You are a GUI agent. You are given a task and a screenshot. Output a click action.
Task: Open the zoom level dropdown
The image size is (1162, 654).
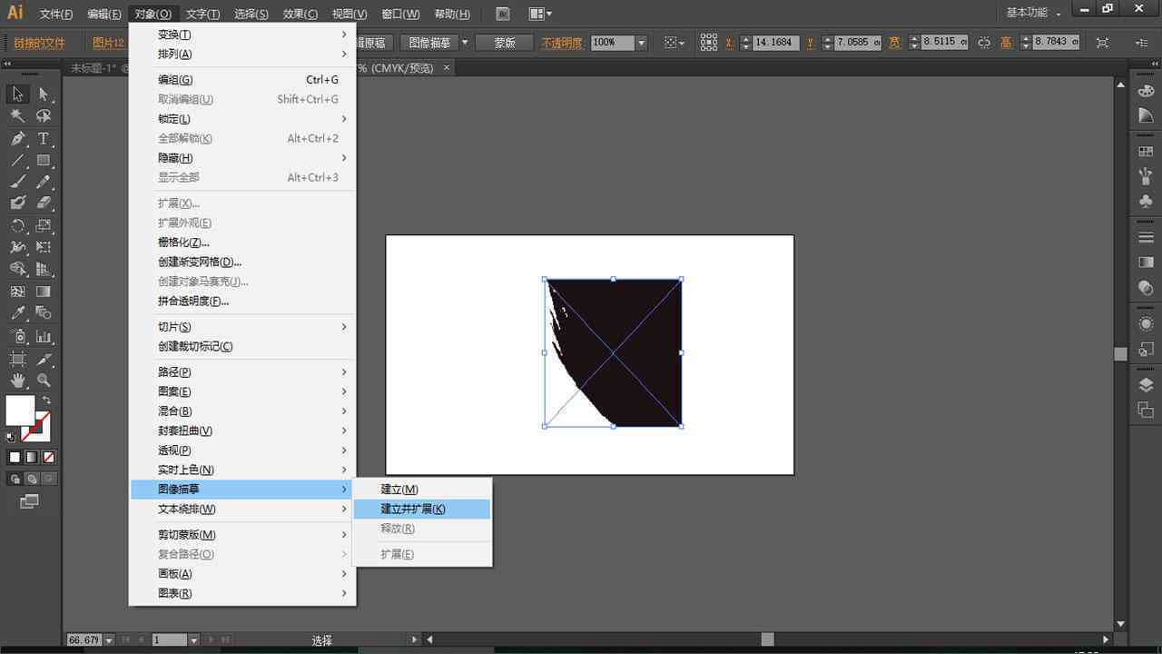pos(109,640)
